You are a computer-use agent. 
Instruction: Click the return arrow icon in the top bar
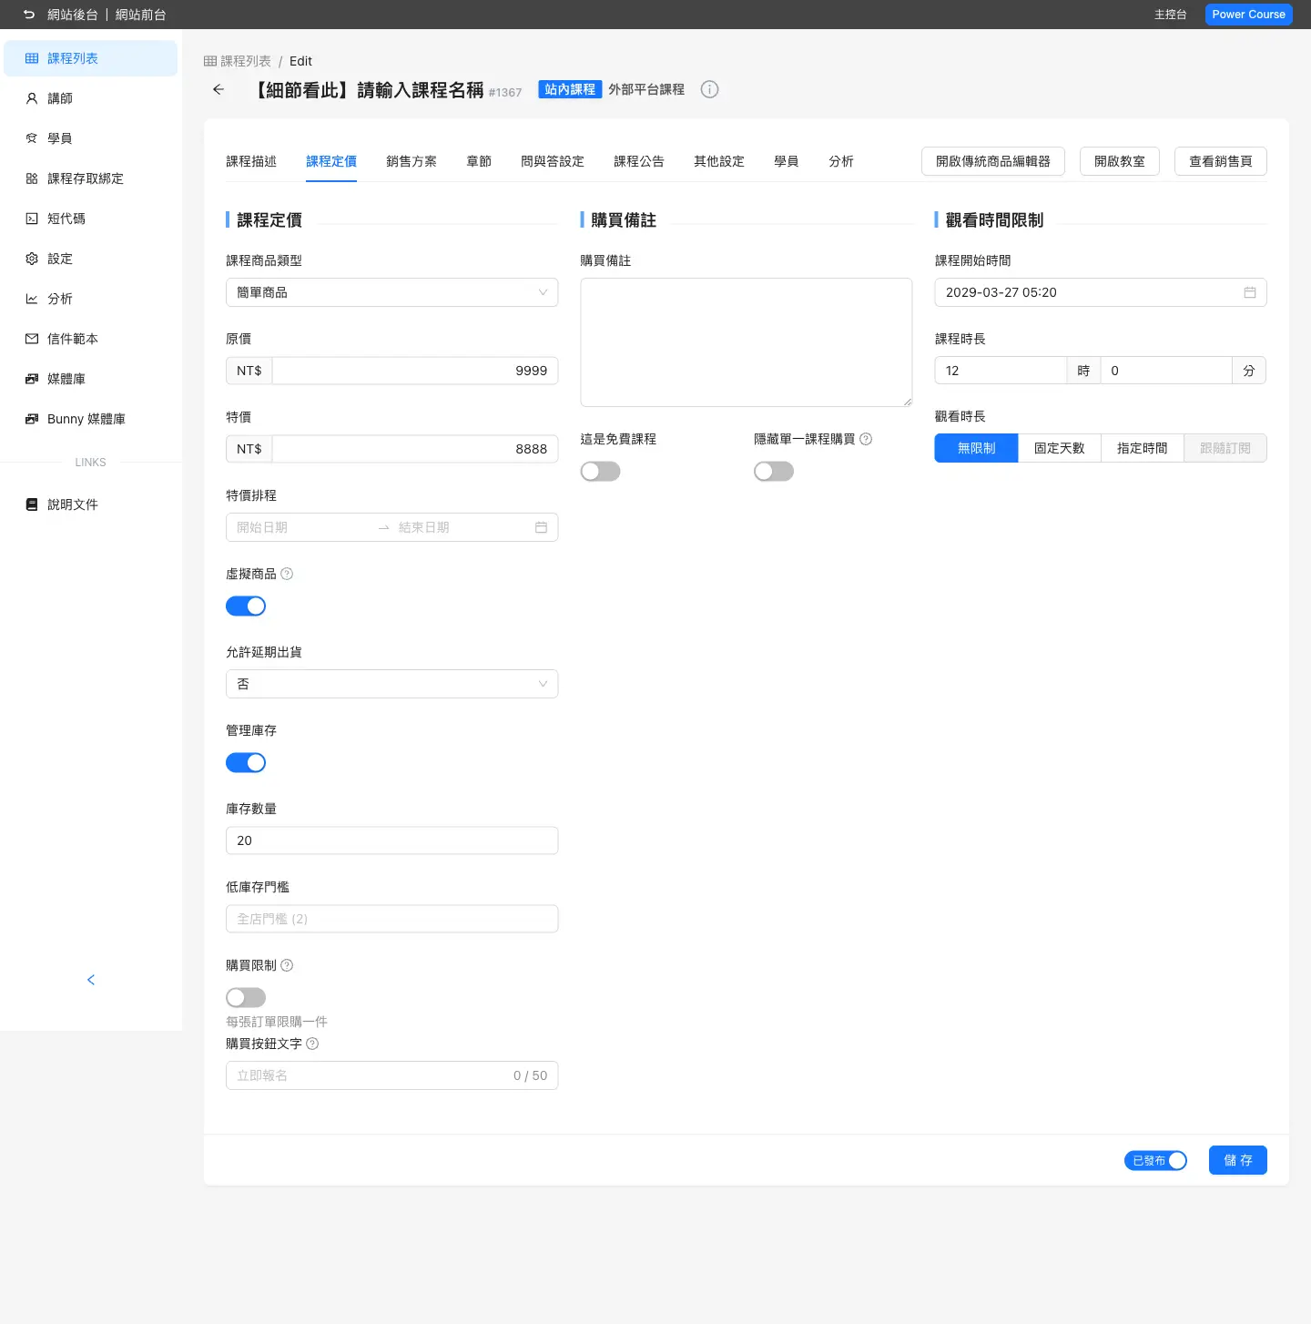29,15
